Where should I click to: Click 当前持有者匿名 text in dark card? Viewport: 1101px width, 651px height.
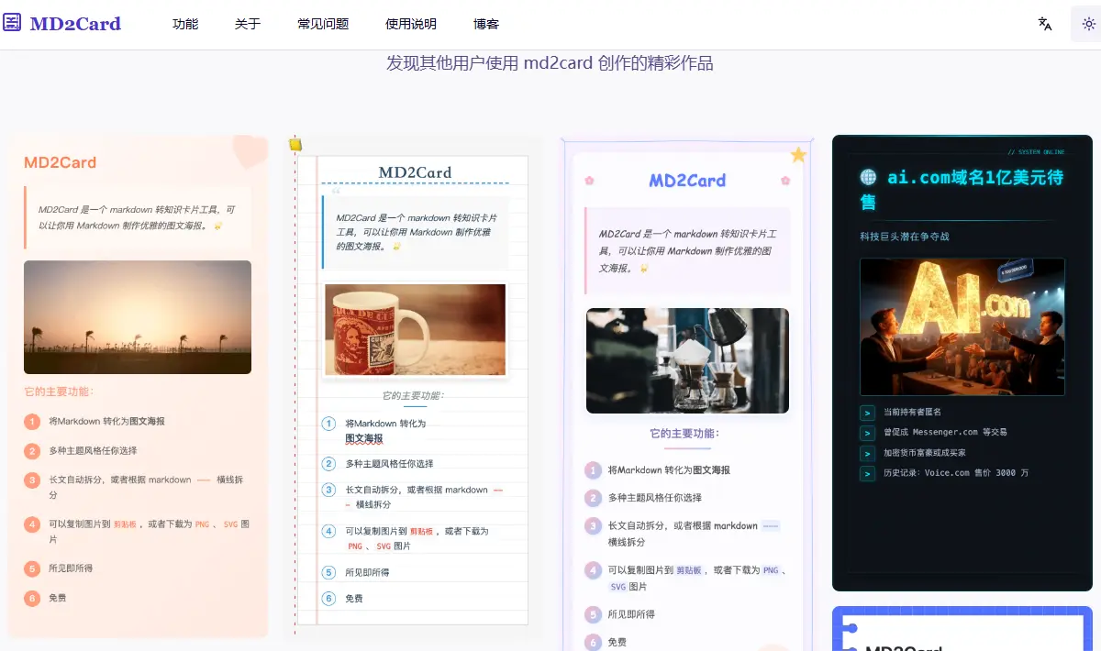click(912, 413)
